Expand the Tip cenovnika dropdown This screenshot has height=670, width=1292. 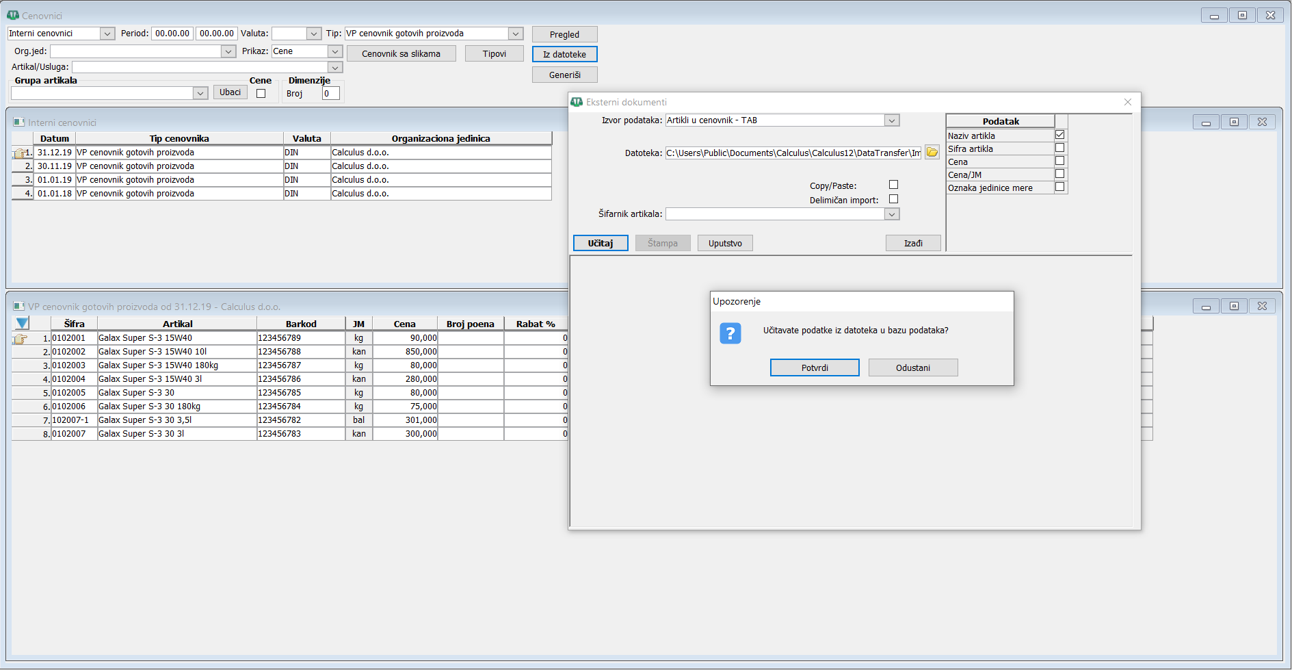pos(516,34)
